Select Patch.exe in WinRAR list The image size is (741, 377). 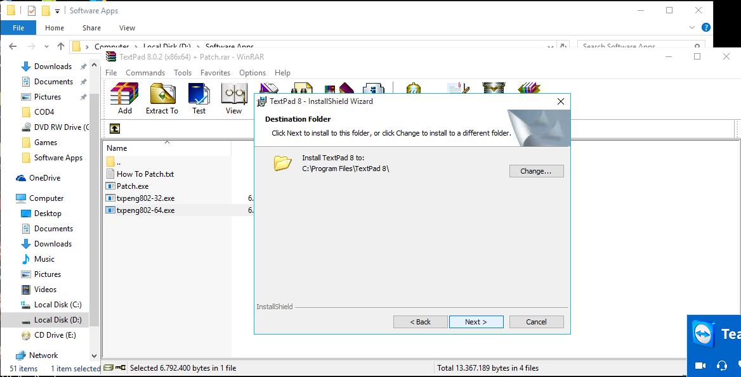click(127, 186)
